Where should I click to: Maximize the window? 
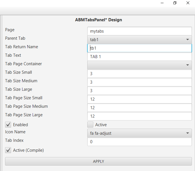click(175, 3)
